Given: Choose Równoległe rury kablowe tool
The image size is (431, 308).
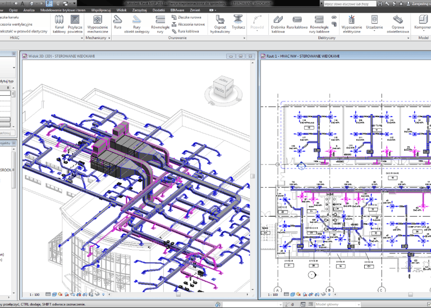Looking at the screenshot, I should click(319, 24).
